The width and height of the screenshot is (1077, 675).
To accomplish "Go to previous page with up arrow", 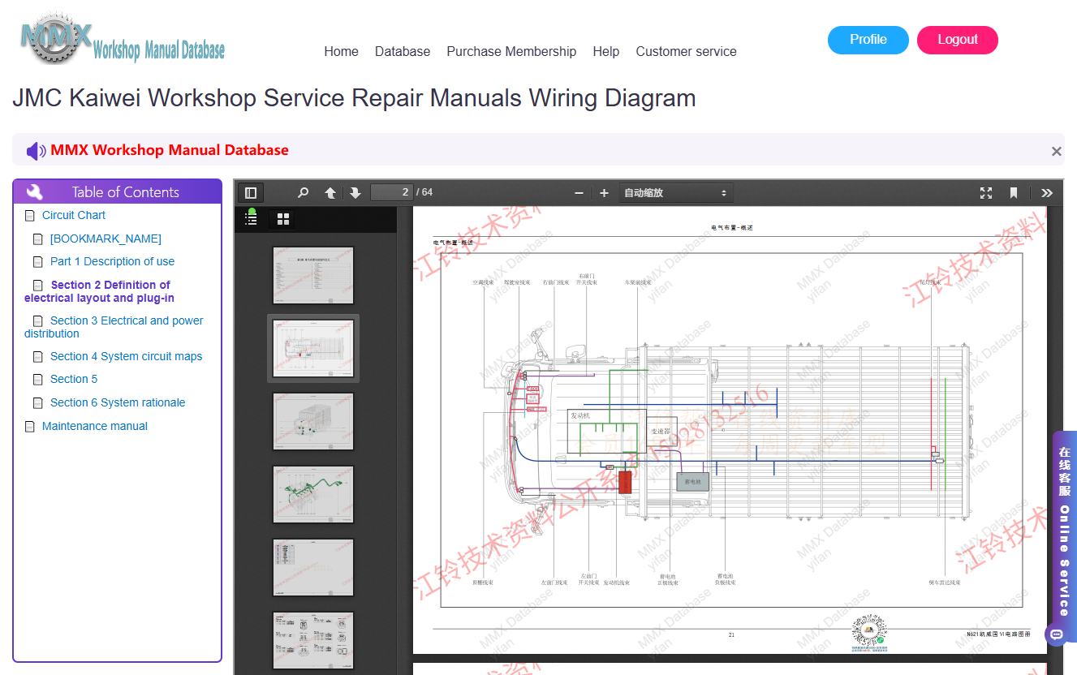I will click(330, 193).
